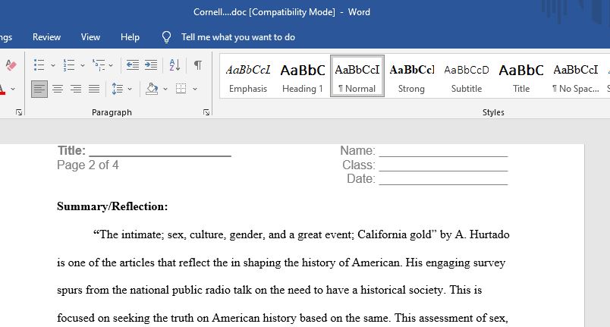Open numbering library dropdown arrow
Viewport: 610px width, 327px height.
point(83,65)
